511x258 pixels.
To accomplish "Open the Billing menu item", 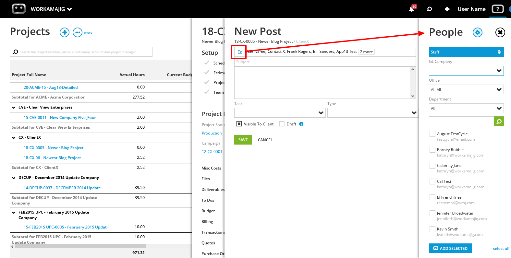I will pos(207,222).
